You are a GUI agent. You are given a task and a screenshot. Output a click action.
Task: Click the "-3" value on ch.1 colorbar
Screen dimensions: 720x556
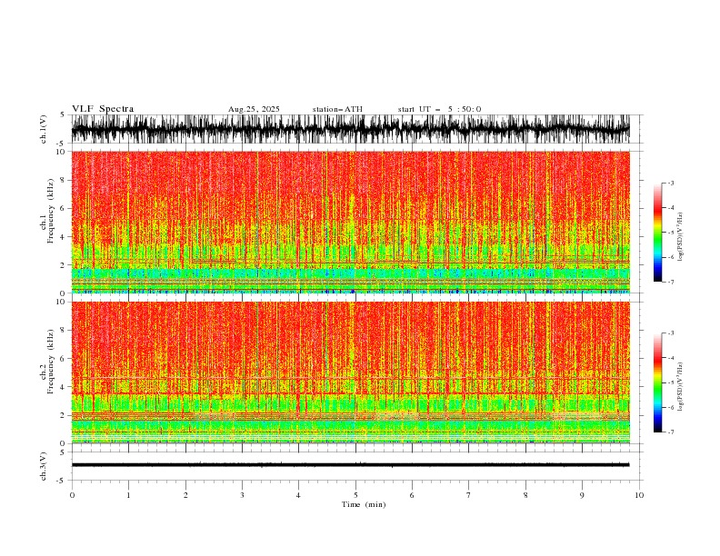(670, 183)
